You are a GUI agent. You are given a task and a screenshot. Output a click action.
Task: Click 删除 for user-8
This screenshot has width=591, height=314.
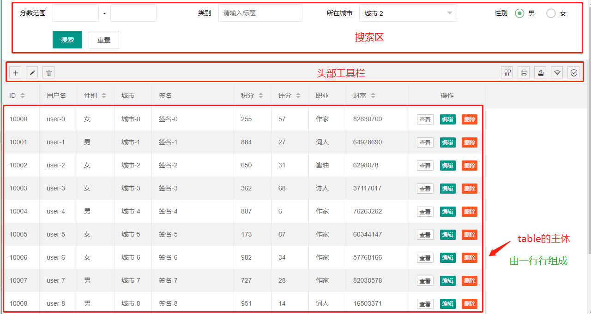point(470,303)
